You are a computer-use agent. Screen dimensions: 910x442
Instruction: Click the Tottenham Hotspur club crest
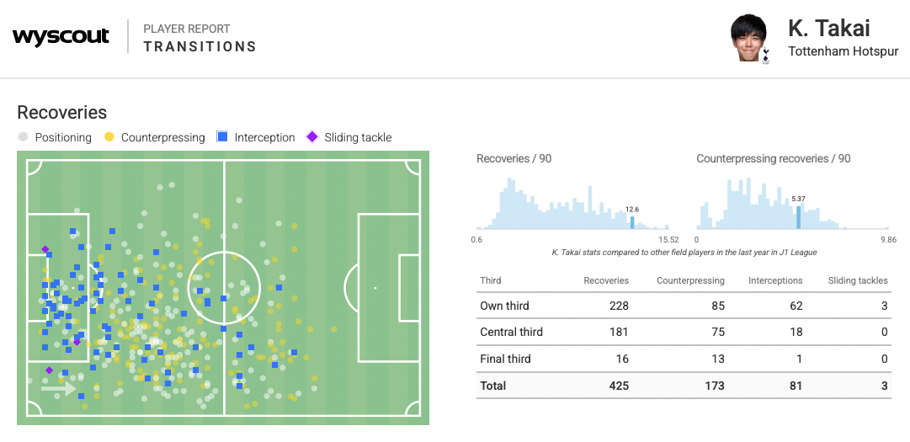tap(766, 56)
